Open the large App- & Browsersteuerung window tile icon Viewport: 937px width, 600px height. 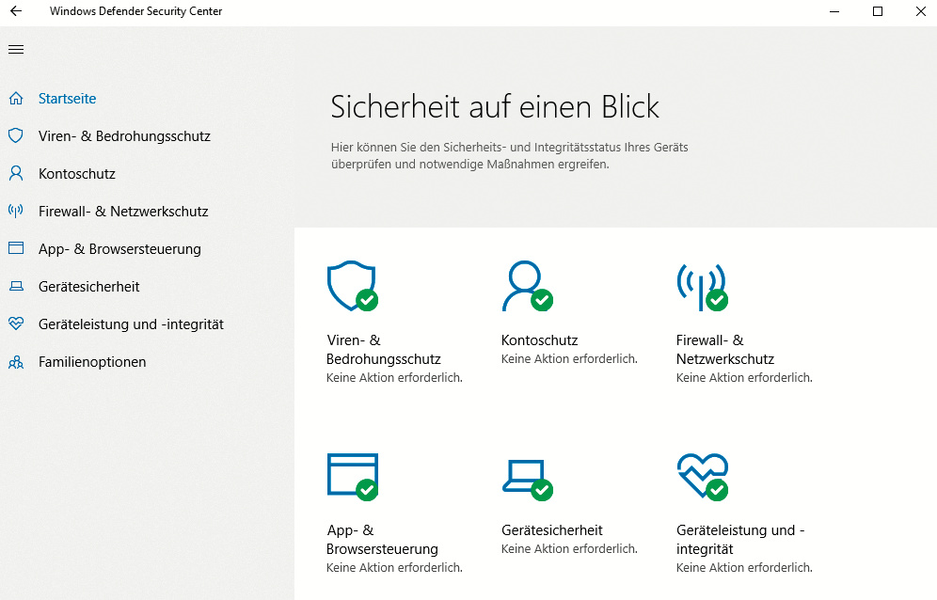click(x=352, y=476)
